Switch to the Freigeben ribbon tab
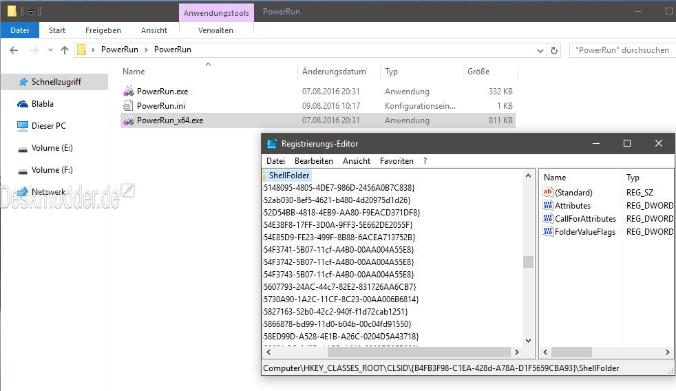676x391 pixels. [x=103, y=30]
